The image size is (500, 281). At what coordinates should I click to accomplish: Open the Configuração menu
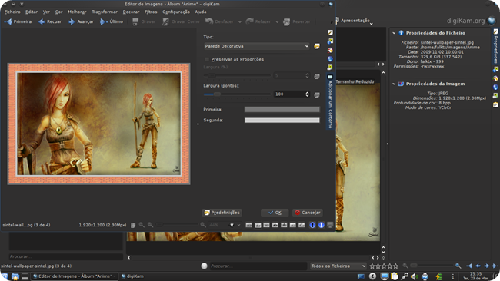pyautogui.click(x=176, y=12)
